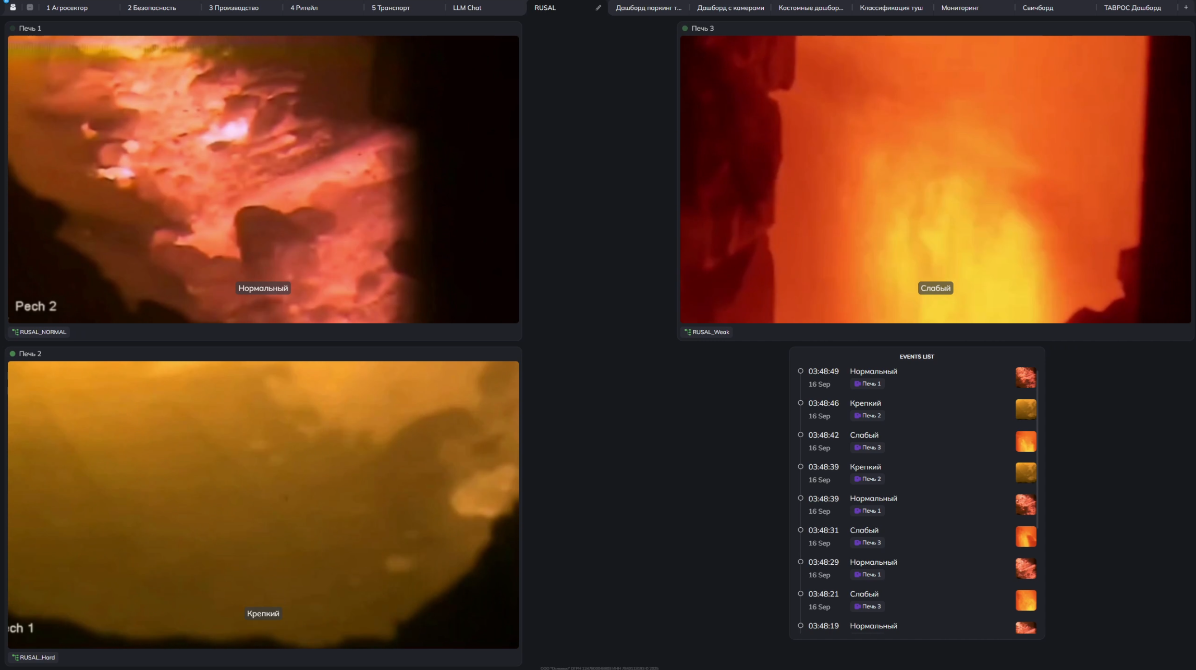
Task: Switch to 3 Производство tab
Action: tap(234, 8)
